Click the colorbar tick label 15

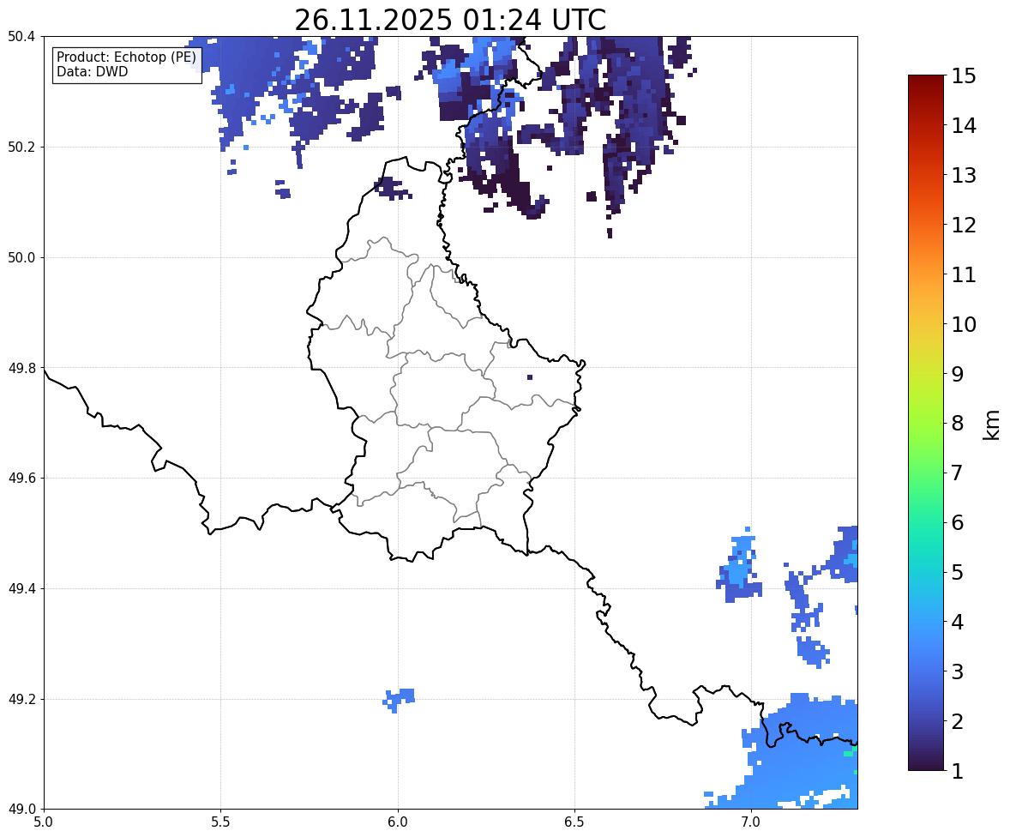pyautogui.click(x=964, y=76)
